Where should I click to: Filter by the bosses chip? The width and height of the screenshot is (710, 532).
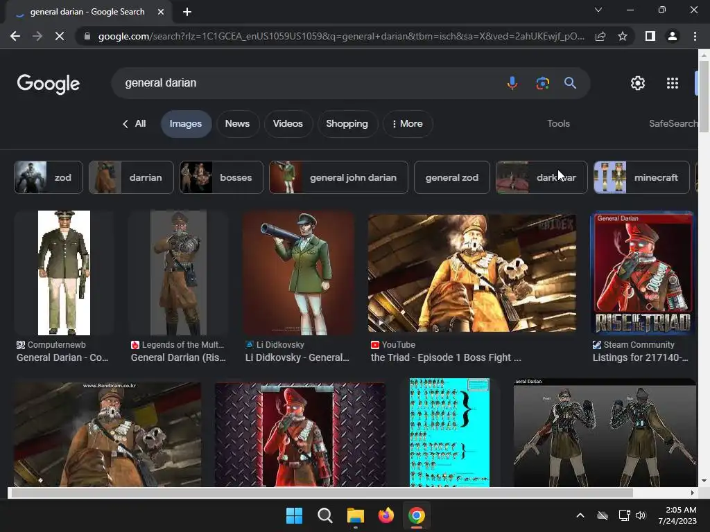[x=221, y=177]
